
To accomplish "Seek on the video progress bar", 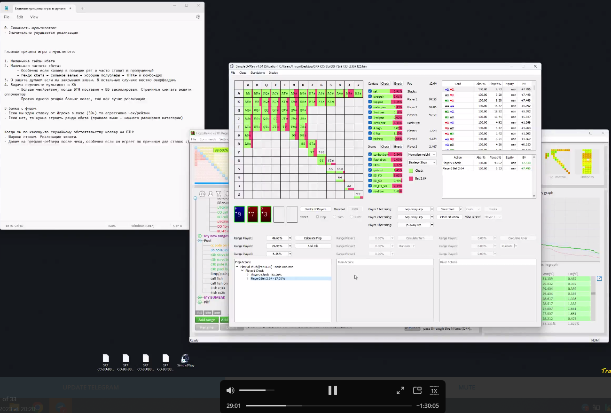I will click(x=329, y=405).
